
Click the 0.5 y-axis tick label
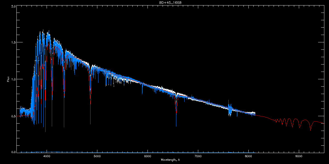13,116
